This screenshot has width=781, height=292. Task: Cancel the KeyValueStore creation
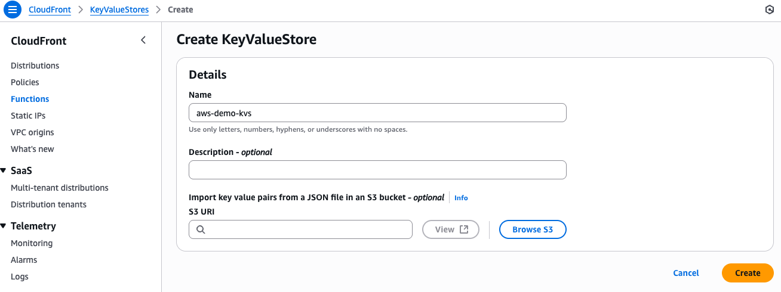tap(685, 273)
